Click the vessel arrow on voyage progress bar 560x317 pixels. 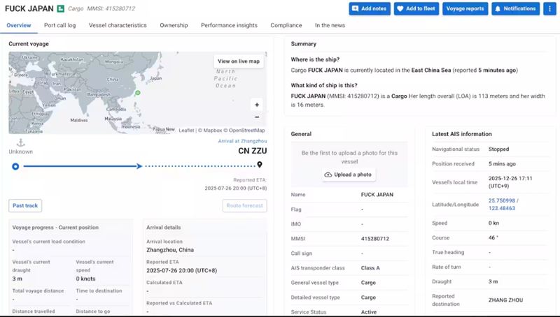coord(139,166)
